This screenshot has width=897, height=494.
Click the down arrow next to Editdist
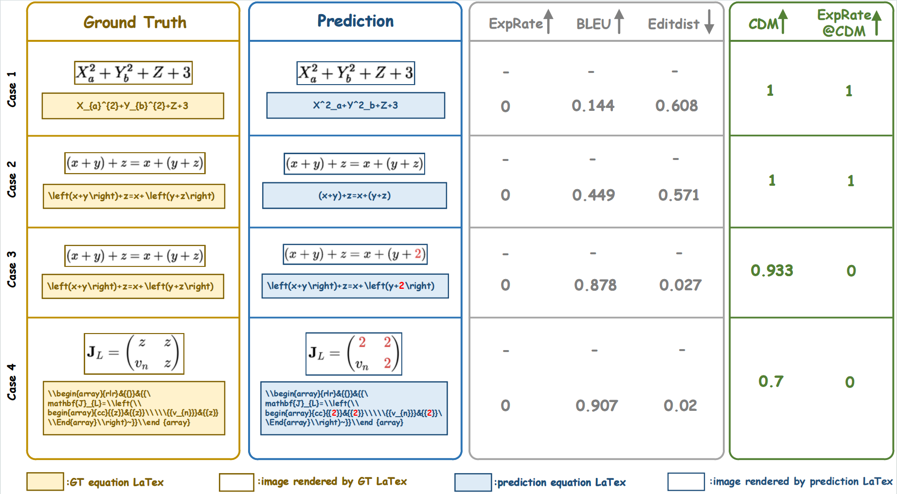click(709, 21)
